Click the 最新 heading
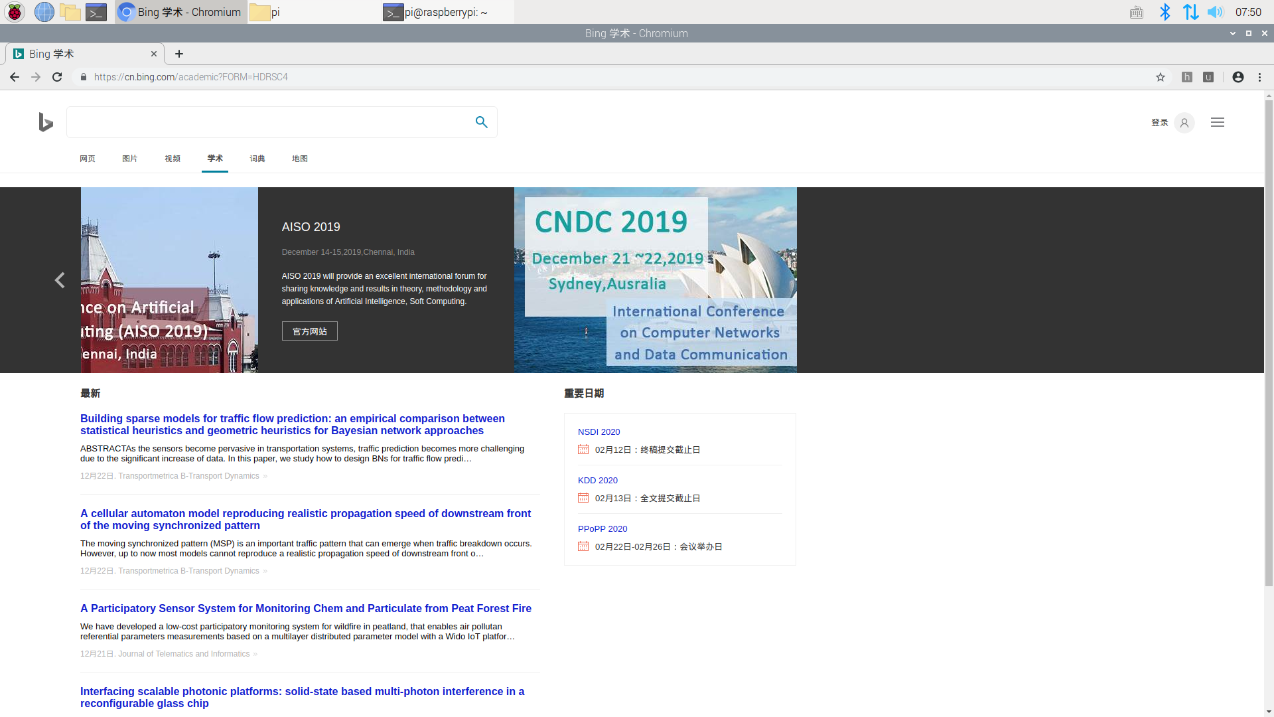This screenshot has height=717, width=1274. click(x=90, y=394)
